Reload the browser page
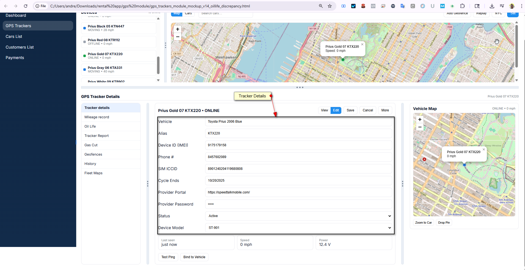The height and width of the screenshot is (270, 525). (x=26, y=6)
